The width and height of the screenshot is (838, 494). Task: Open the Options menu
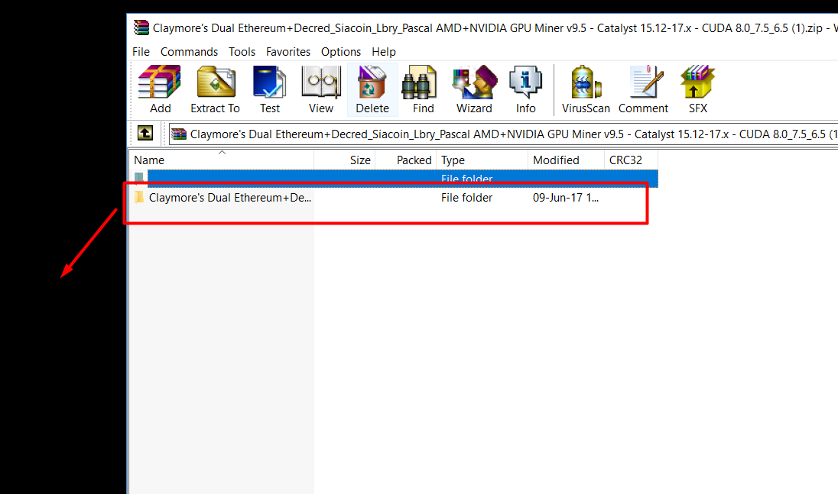[341, 52]
